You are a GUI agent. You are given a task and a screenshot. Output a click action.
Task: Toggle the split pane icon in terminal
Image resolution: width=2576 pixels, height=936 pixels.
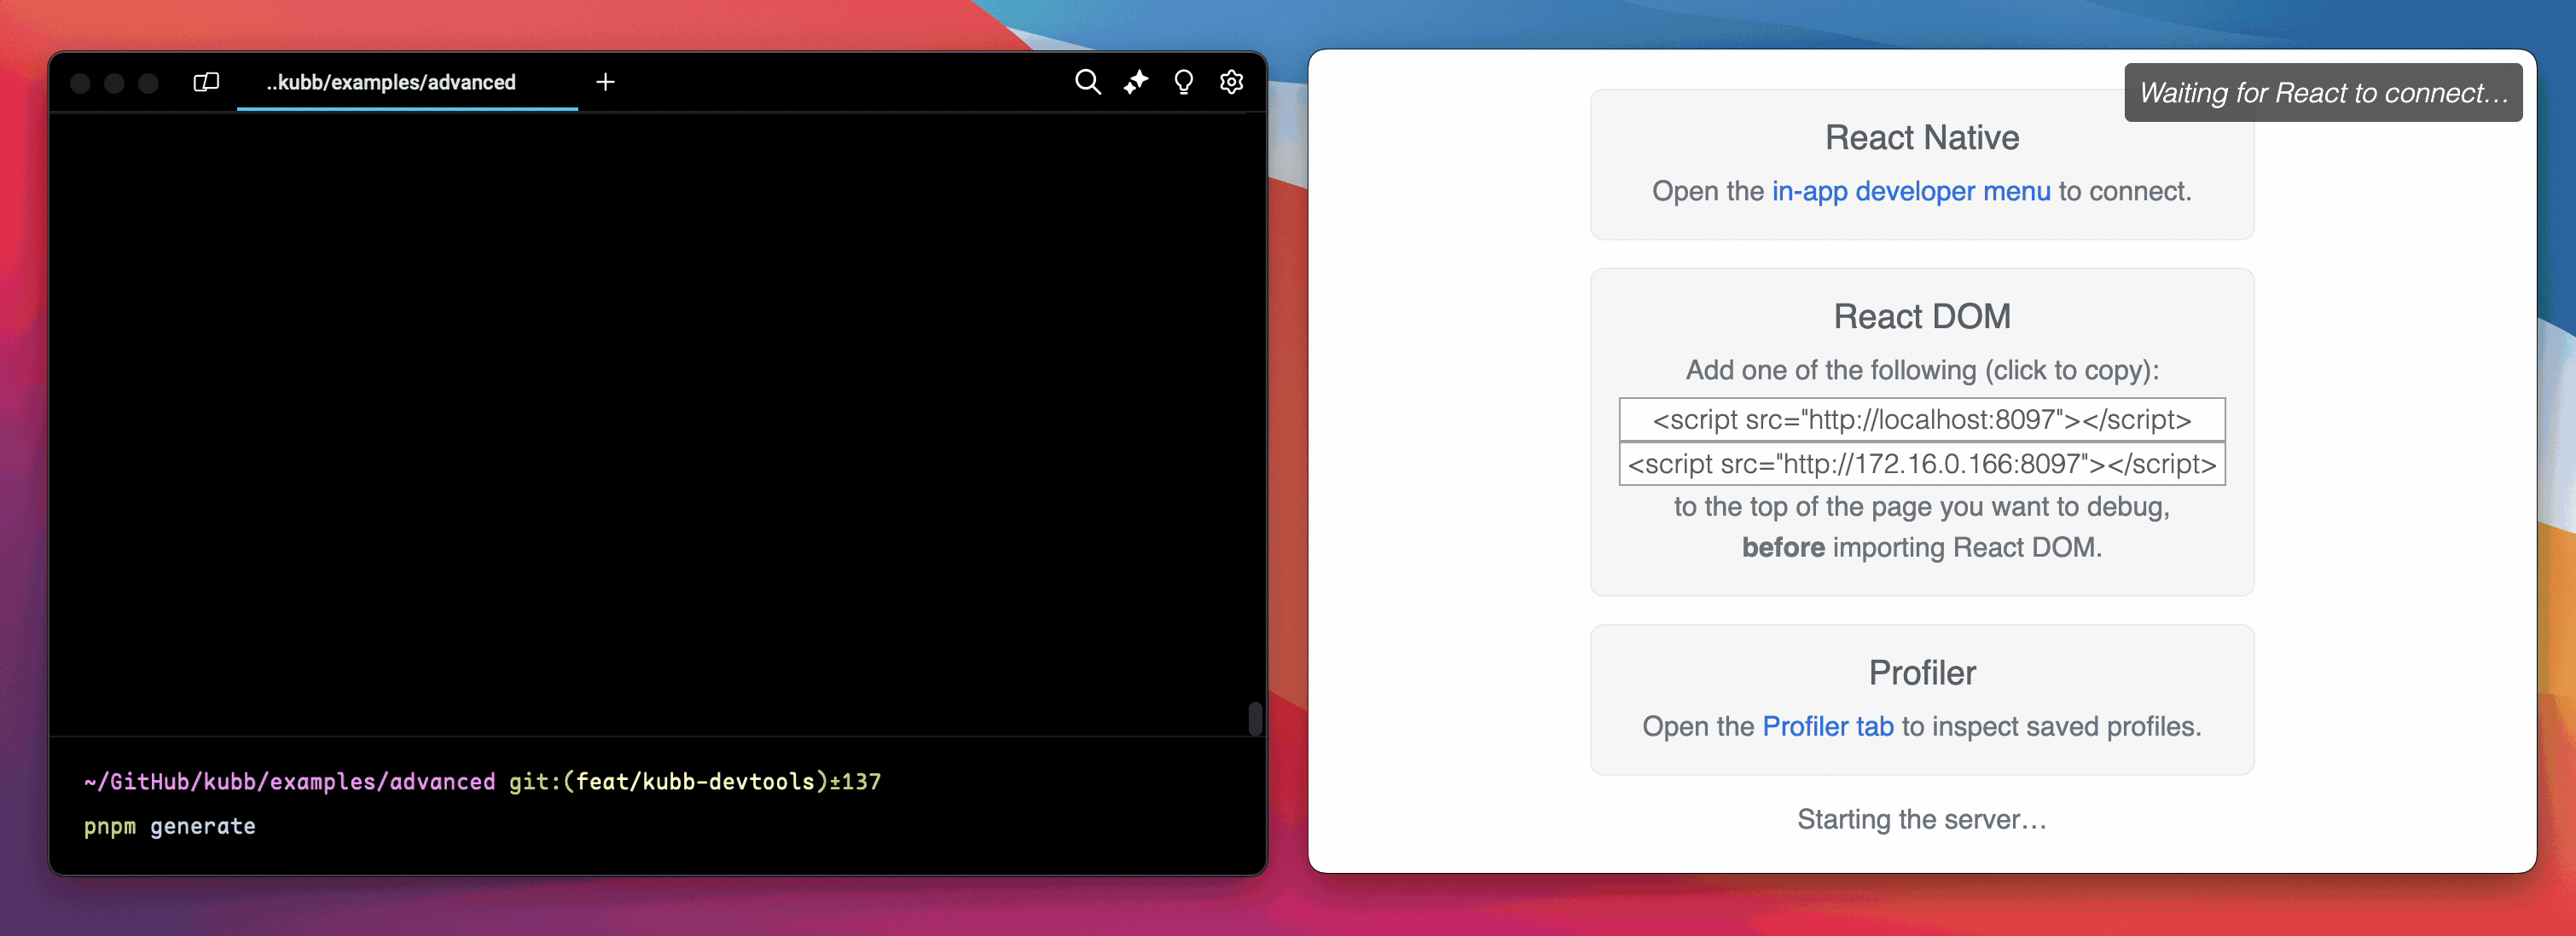pyautogui.click(x=206, y=82)
